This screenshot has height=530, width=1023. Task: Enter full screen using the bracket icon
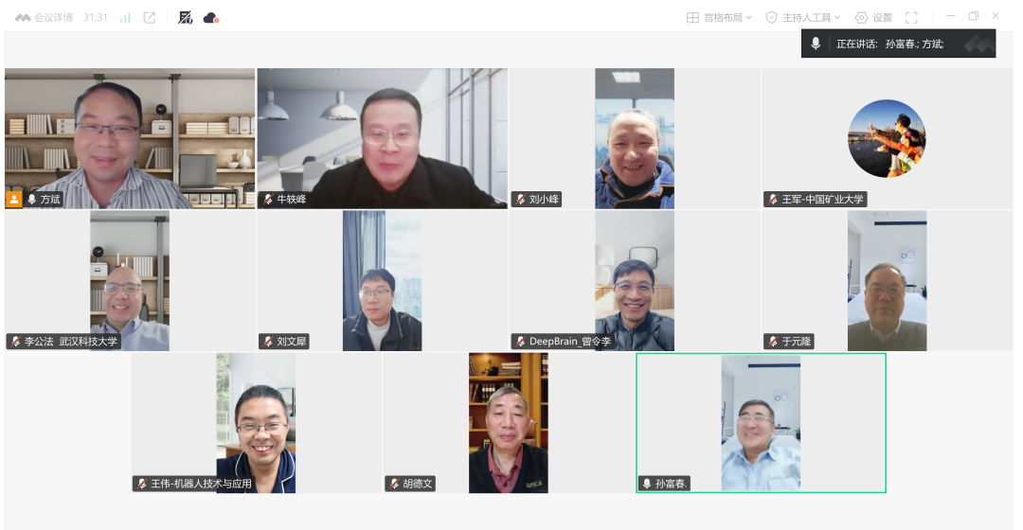click(x=911, y=18)
